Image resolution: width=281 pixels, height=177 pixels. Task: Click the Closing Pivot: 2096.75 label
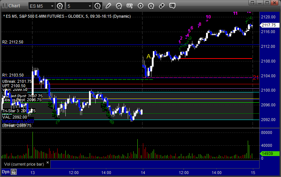[22, 100]
